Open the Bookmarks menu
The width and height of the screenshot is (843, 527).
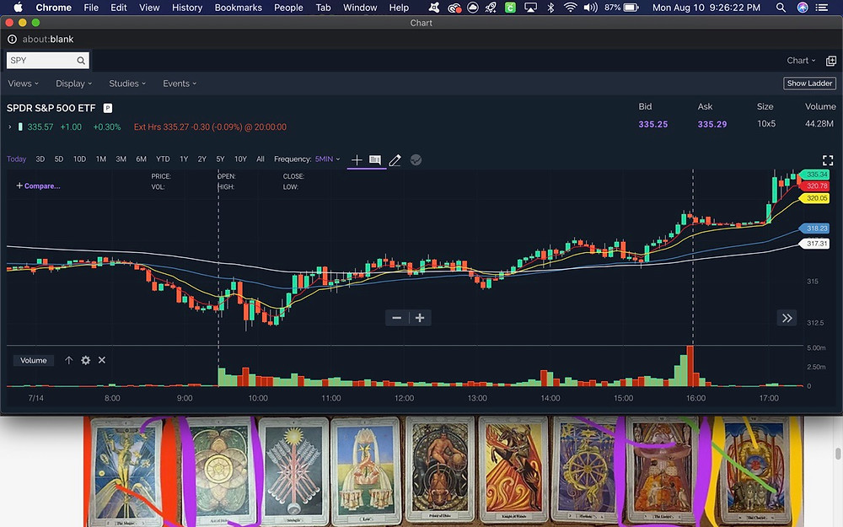(239, 8)
